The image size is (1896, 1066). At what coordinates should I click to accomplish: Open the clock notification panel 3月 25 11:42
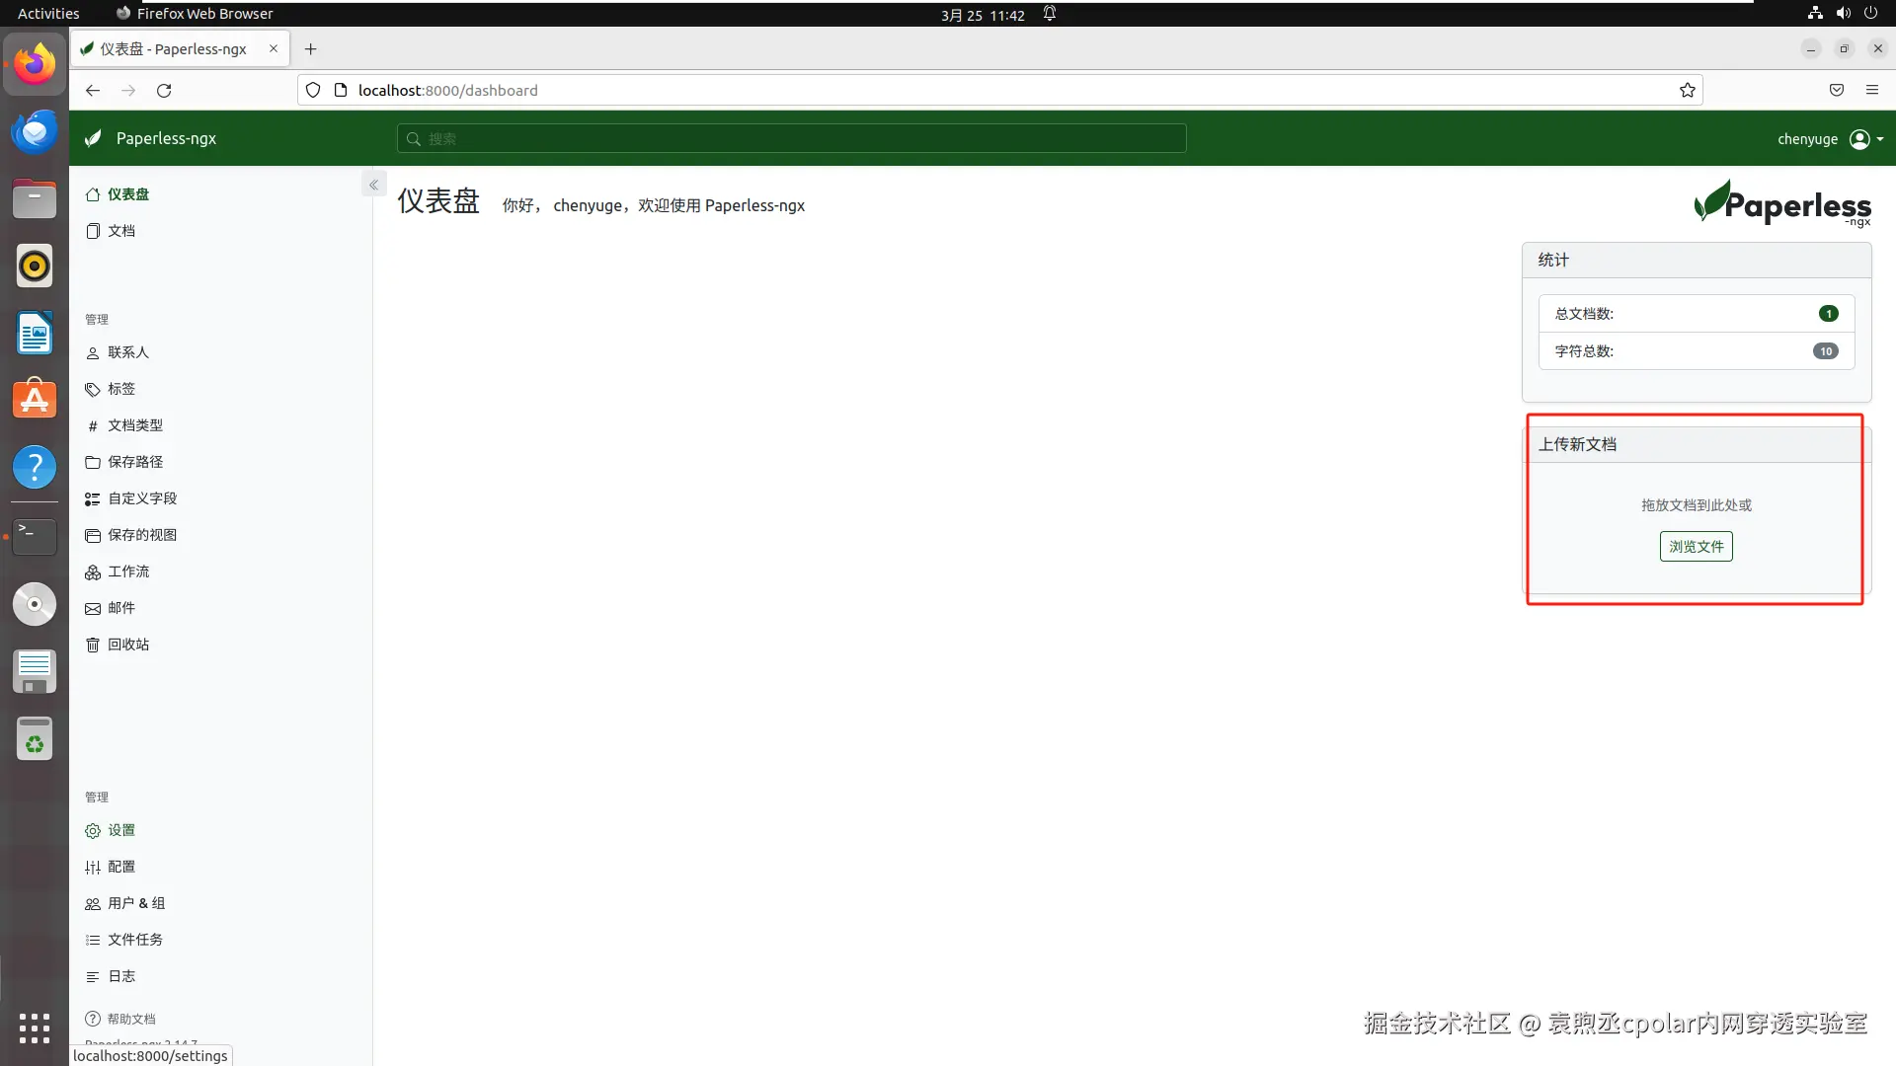pyautogui.click(x=983, y=15)
